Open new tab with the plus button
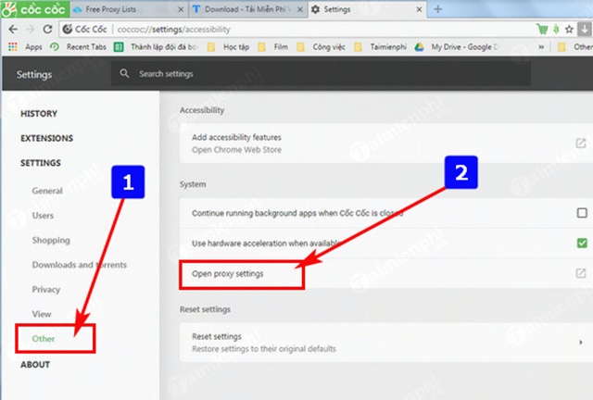 tap(436, 9)
